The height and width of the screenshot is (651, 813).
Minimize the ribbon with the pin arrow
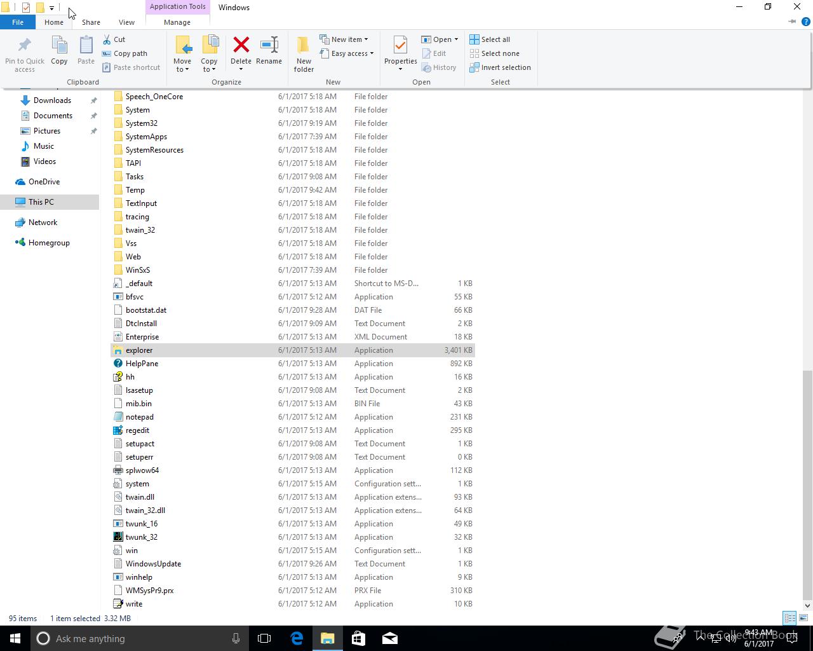792,22
